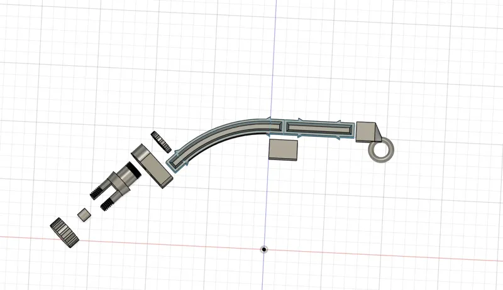Select the straight highlighted arm segment
This screenshot has width=503, height=290.
click(x=320, y=129)
